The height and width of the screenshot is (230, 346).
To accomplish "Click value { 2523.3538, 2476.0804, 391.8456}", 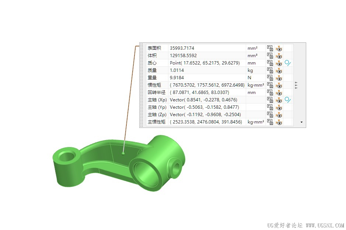I will pos(206,122).
